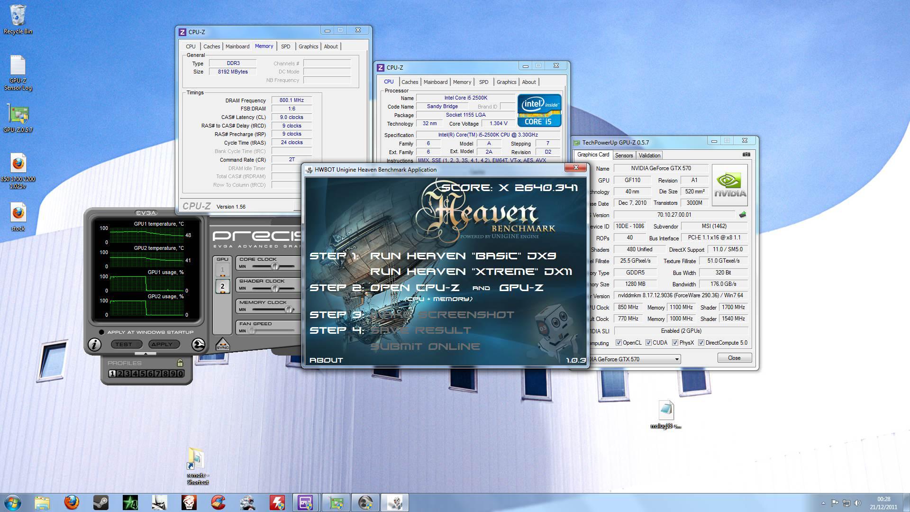Show hidden tray icons arrow
The height and width of the screenshot is (512, 910).
823,503
